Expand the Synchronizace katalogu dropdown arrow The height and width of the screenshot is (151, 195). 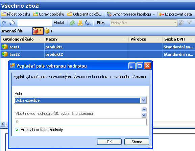click(x=154, y=14)
